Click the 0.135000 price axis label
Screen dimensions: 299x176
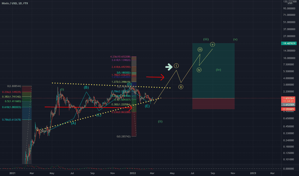[288, 153]
